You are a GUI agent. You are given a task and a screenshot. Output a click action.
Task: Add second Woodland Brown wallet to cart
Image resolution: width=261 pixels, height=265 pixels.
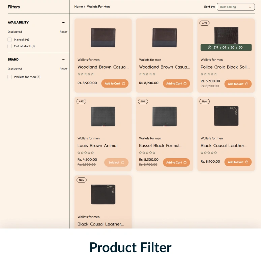pyautogui.click(x=176, y=83)
